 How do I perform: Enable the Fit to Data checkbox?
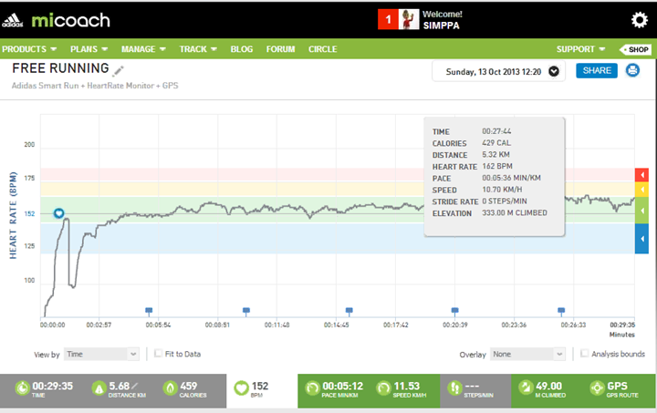tap(158, 354)
